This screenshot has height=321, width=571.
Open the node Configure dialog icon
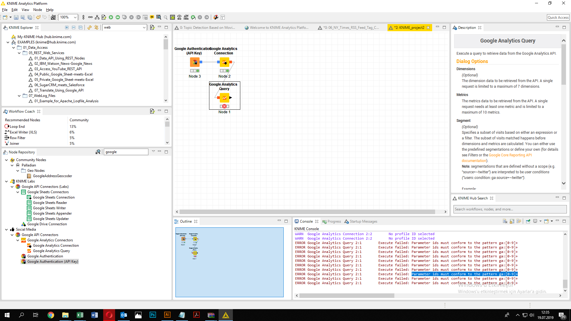pyautogui.click(x=104, y=17)
